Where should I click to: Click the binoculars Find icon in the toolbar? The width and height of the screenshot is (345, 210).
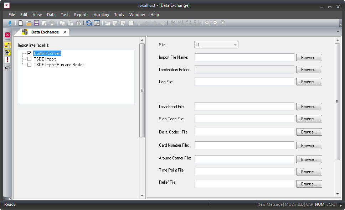pyautogui.click(x=78, y=23)
